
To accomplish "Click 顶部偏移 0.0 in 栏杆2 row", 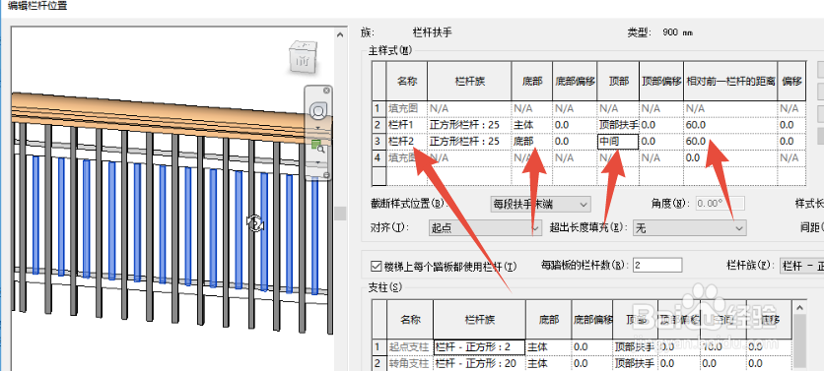I will [x=661, y=142].
